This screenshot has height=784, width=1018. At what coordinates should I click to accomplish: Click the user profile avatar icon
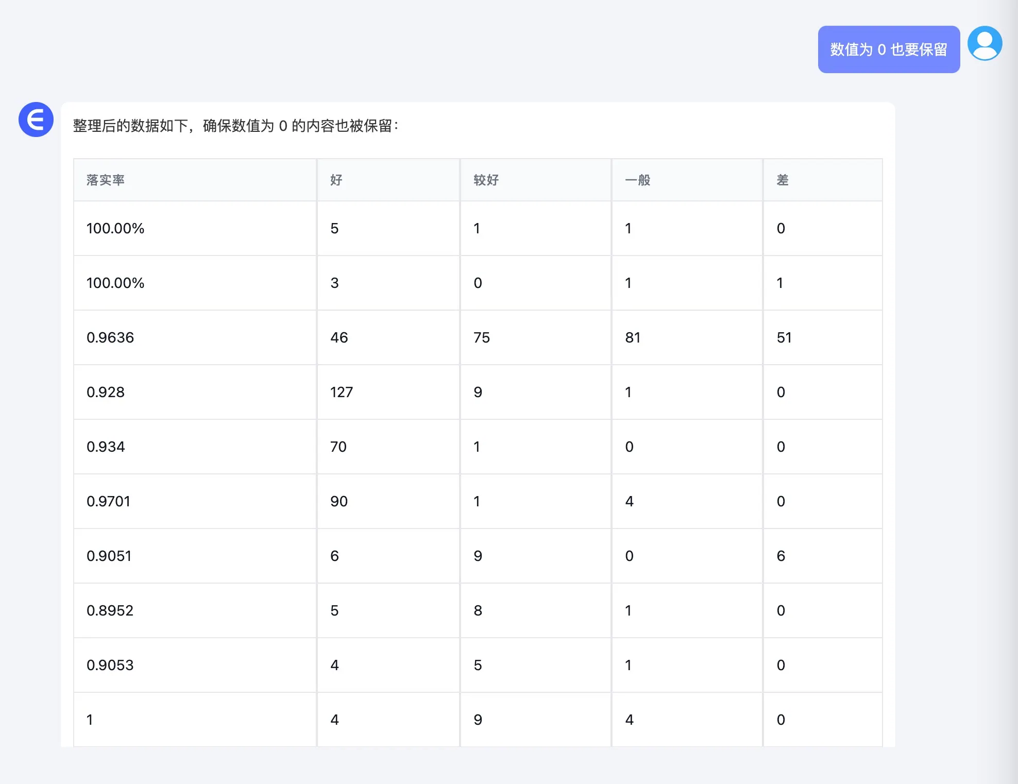click(x=985, y=43)
